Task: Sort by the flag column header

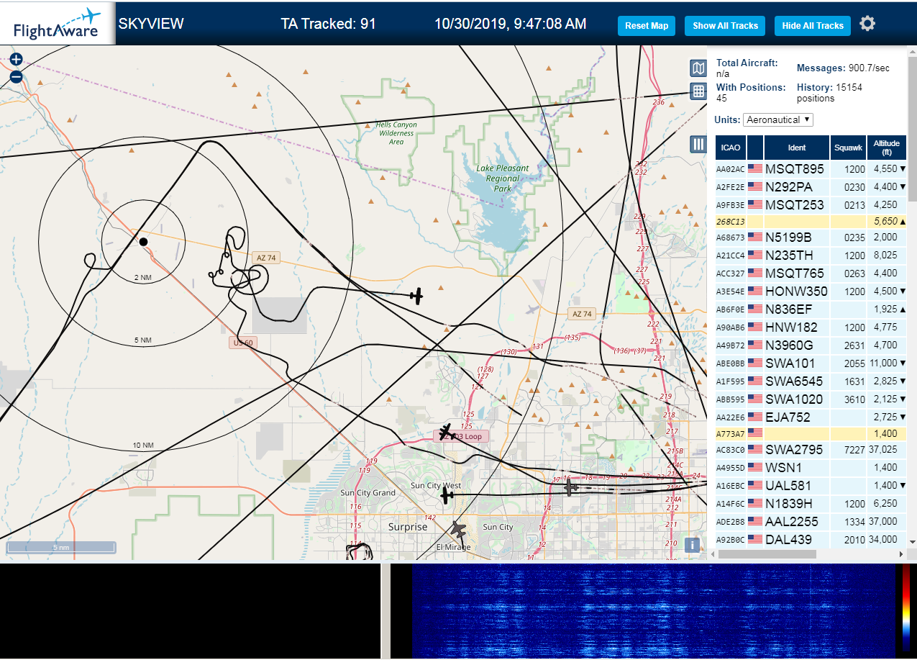Action: coord(755,147)
